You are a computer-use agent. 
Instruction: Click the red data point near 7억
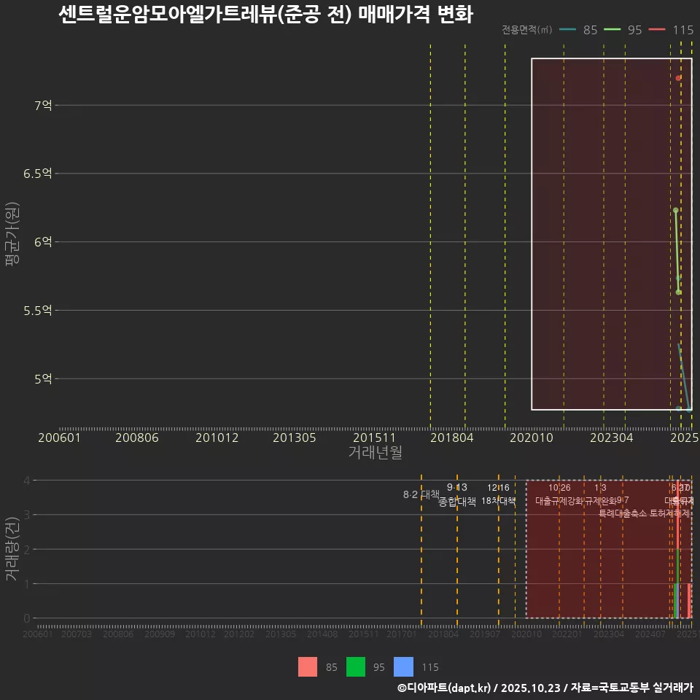pos(677,77)
